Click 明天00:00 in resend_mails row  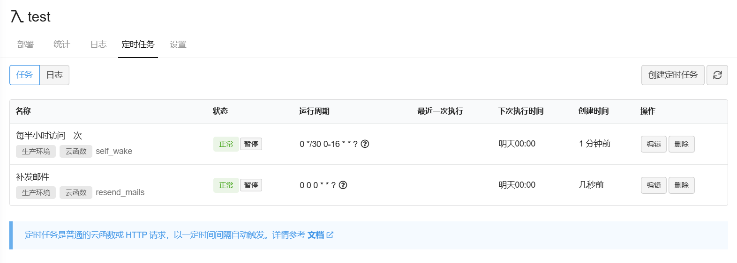[x=517, y=185]
